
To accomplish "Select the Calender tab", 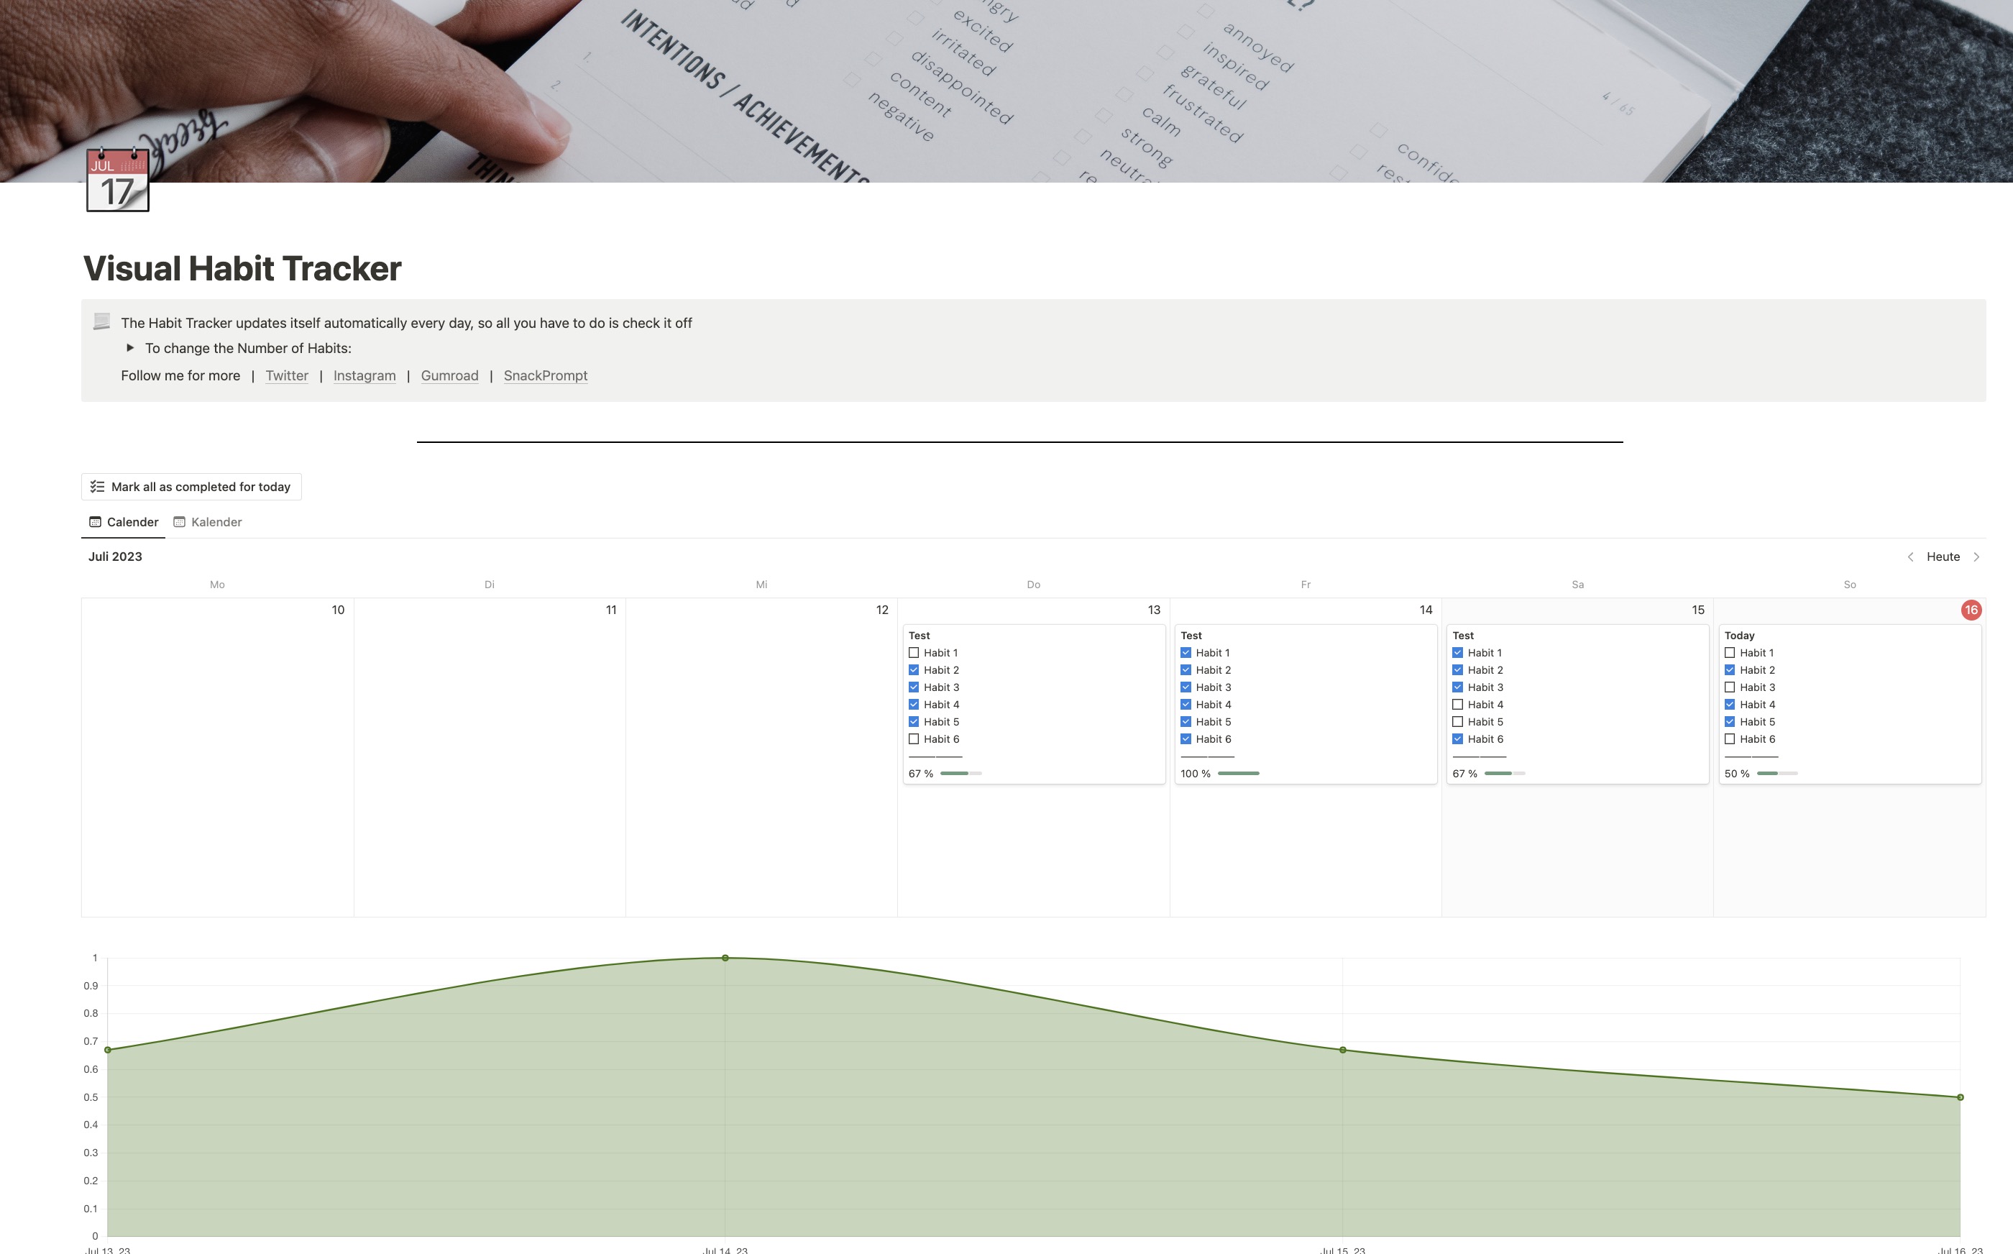I will coord(132,522).
